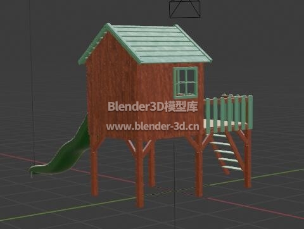Click the leftmost wooden support post
304x229 pixels.
pos(94,171)
